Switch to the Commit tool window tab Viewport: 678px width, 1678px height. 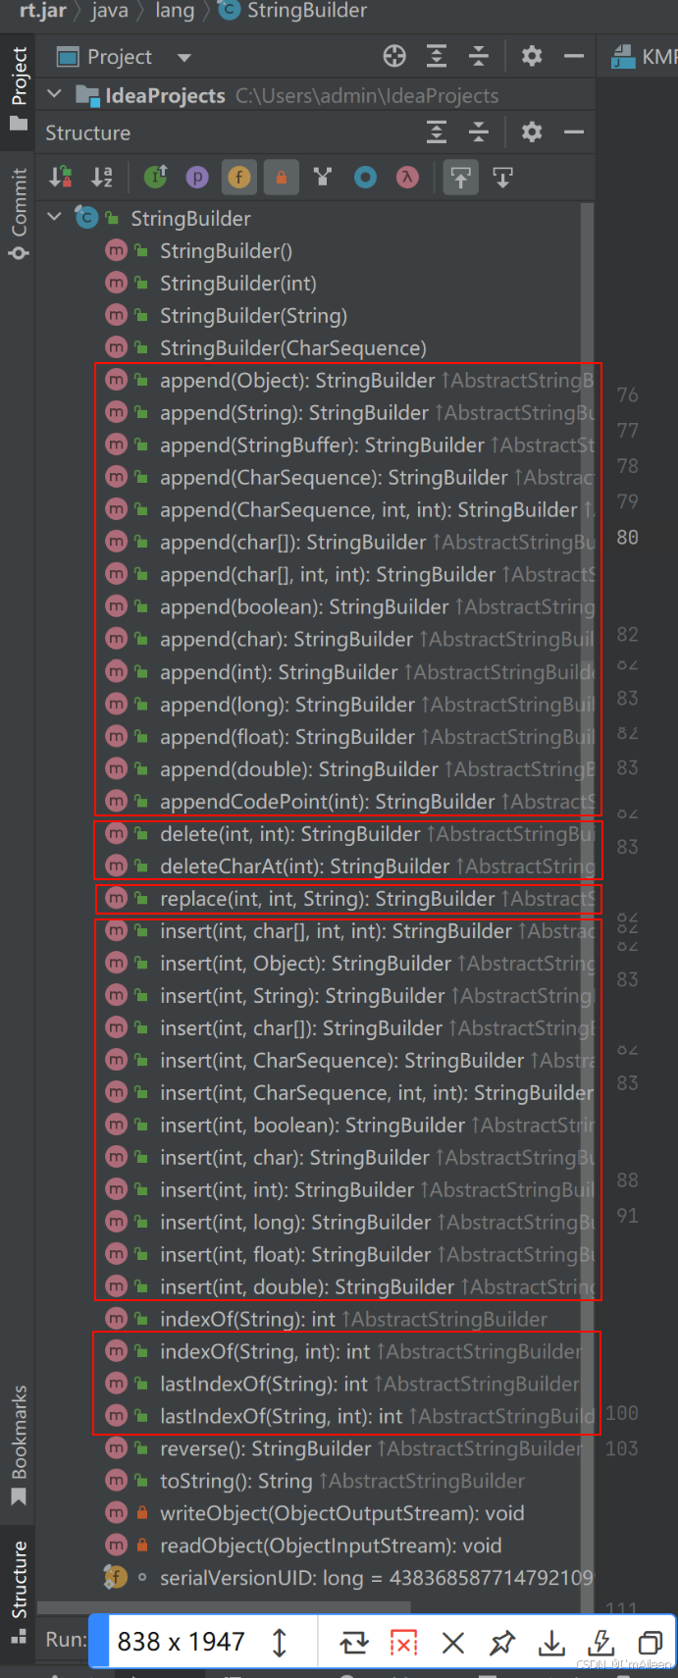[x=18, y=213]
